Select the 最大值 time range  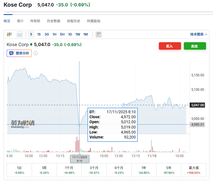pyautogui.click(x=194, y=170)
